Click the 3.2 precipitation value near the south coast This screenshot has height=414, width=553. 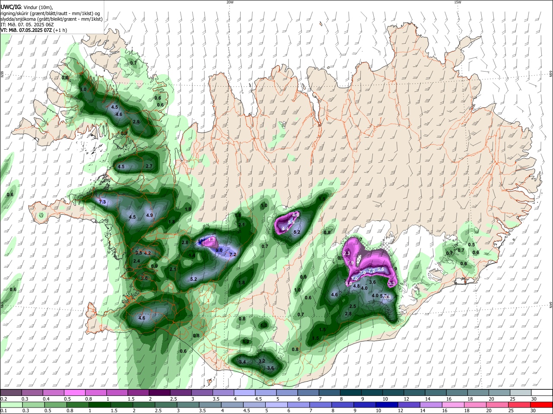(261, 361)
